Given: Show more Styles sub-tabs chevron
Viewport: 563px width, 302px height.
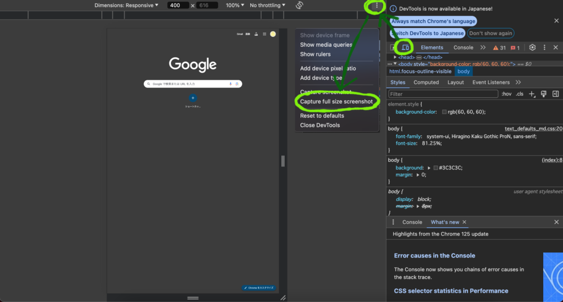Looking at the screenshot, I should pos(518,82).
